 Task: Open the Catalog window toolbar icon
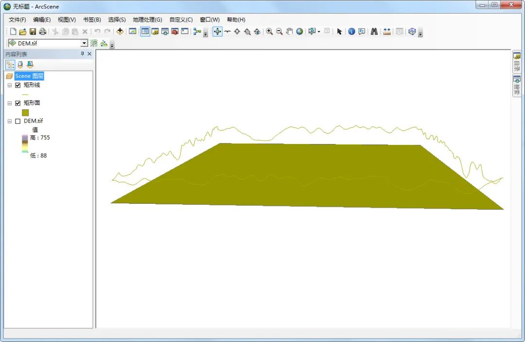point(155,32)
